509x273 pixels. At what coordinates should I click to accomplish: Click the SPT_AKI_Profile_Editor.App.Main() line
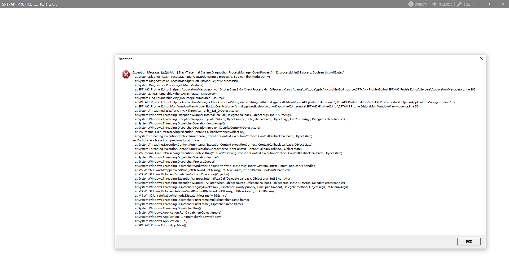click(x=160, y=225)
